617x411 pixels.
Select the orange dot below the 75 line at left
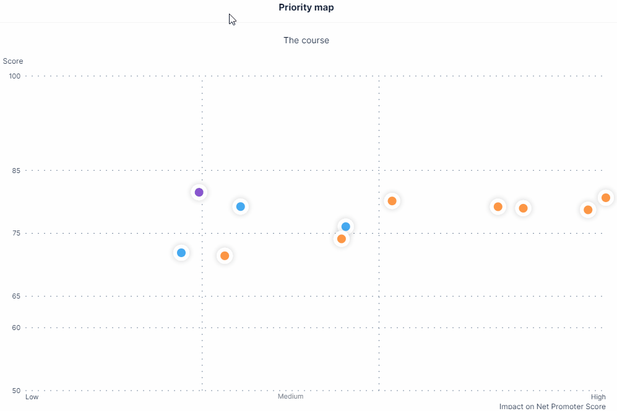tap(224, 256)
